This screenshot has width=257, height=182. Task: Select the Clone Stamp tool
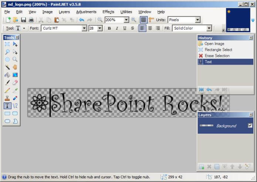(7, 98)
